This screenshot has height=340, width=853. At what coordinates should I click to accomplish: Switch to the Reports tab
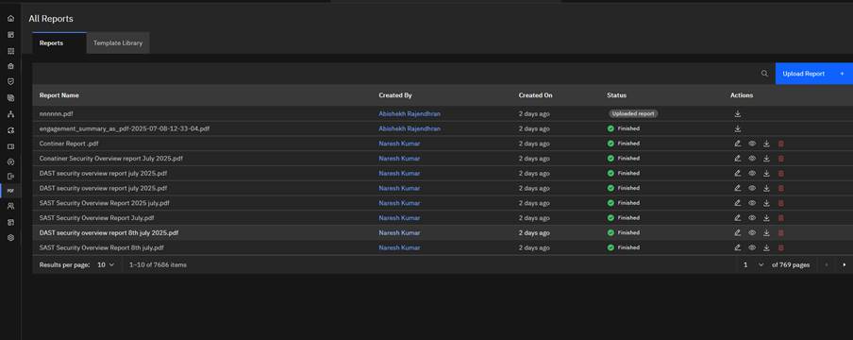point(59,43)
